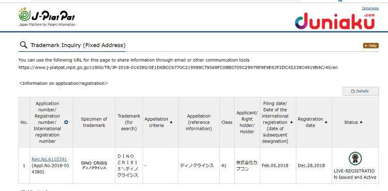Sort by Filing date arrow
The width and height of the screenshot is (388, 191).
(291, 122)
